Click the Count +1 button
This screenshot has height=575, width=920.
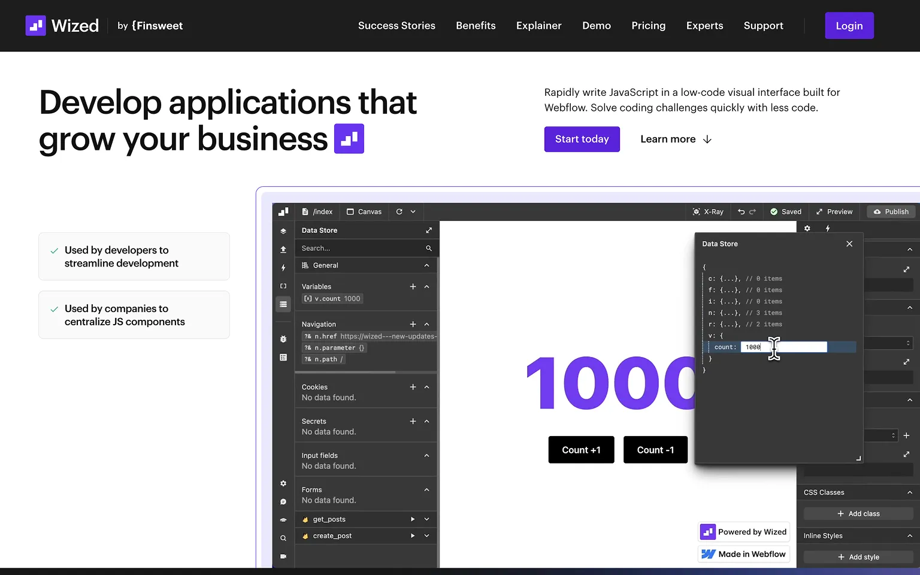point(582,450)
